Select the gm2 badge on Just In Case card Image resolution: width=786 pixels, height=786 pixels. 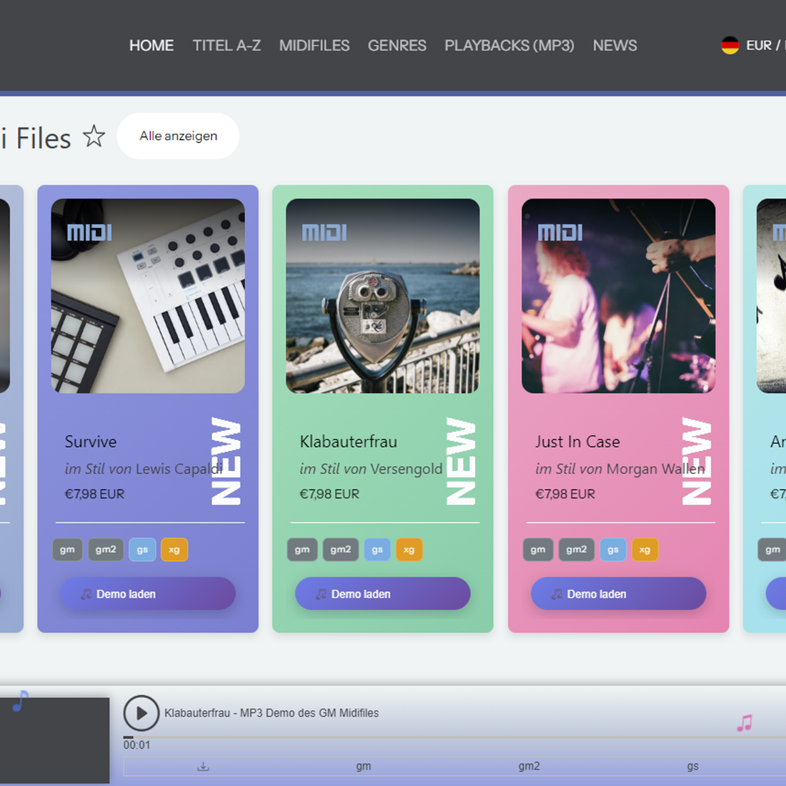[x=576, y=549]
